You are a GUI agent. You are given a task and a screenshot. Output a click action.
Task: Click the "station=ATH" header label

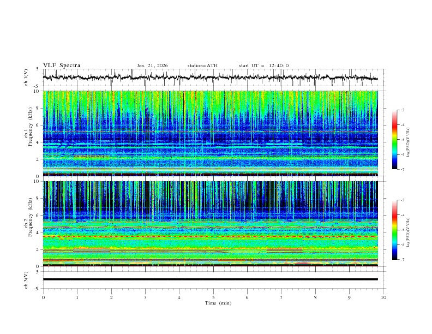click(202, 65)
